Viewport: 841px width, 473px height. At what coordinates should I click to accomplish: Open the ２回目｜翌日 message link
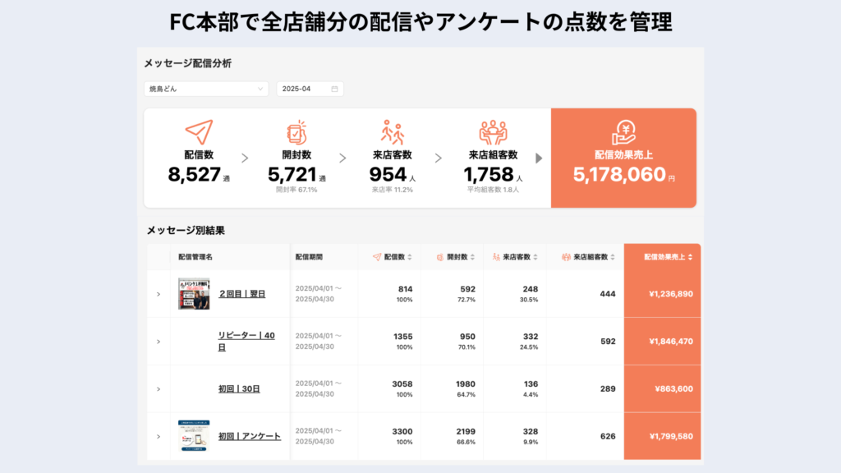pyautogui.click(x=241, y=294)
